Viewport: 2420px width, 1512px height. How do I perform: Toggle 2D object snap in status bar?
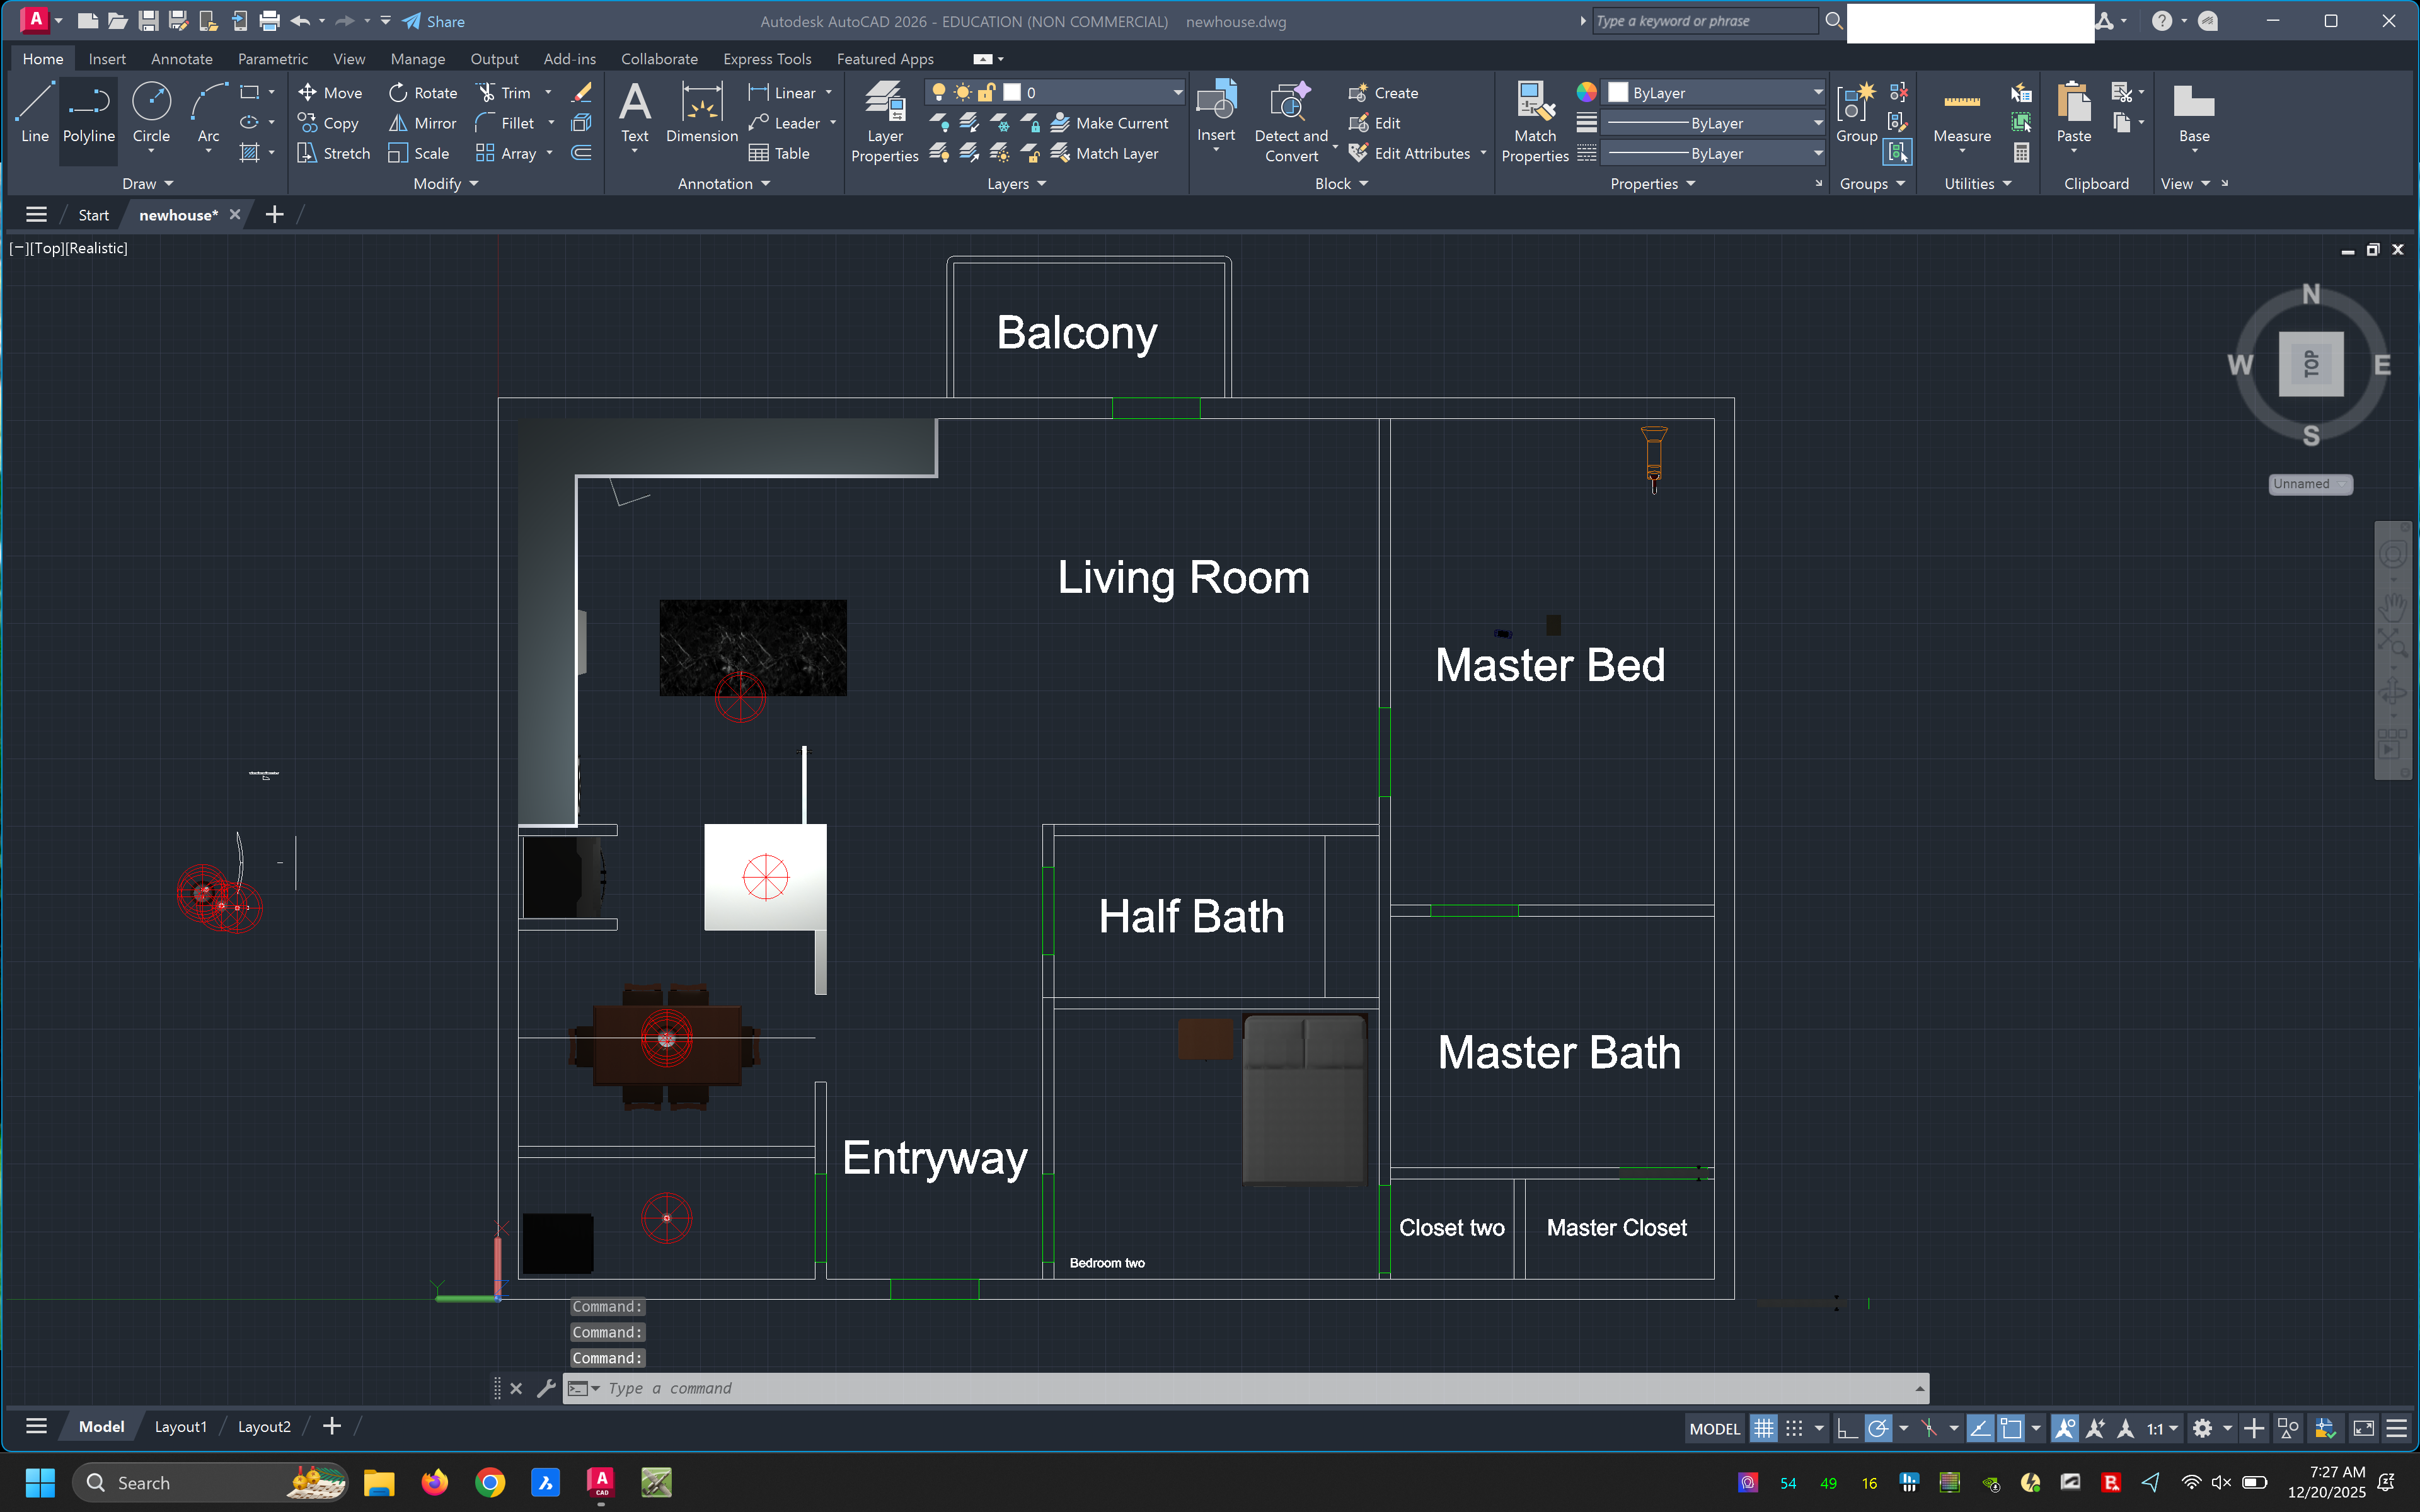pyautogui.click(x=2010, y=1428)
